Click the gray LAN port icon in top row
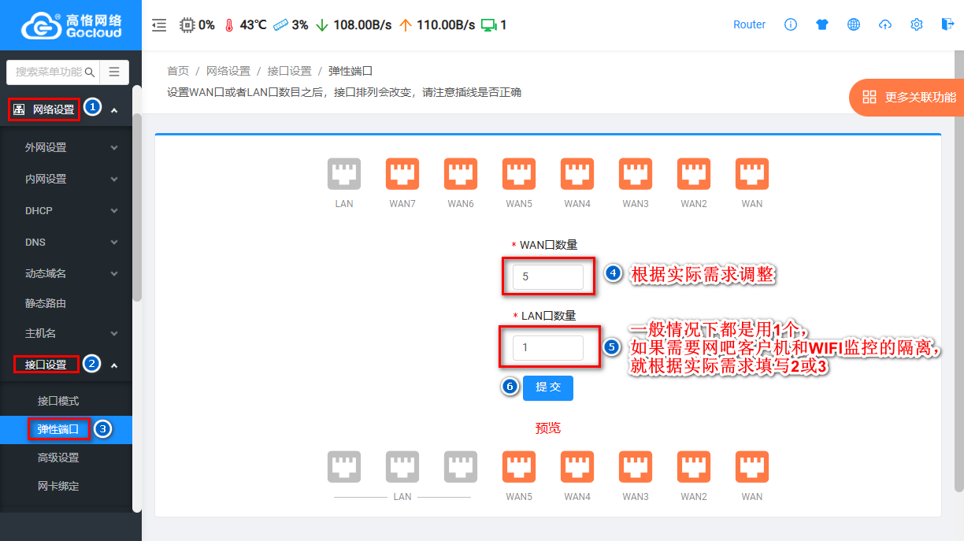The width and height of the screenshot is (964, 541). point(344,175)
